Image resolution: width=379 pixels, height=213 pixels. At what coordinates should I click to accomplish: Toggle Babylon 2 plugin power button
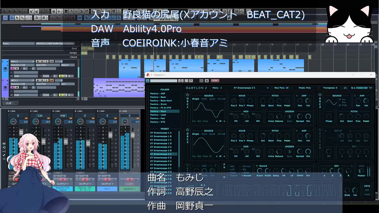[x=147, y=80]
